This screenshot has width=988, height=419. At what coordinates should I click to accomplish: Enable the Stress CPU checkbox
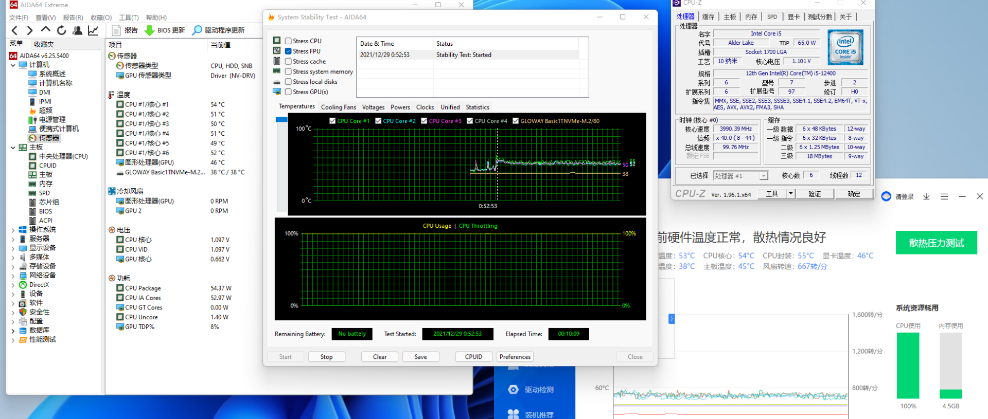click(x=288, y=41)
